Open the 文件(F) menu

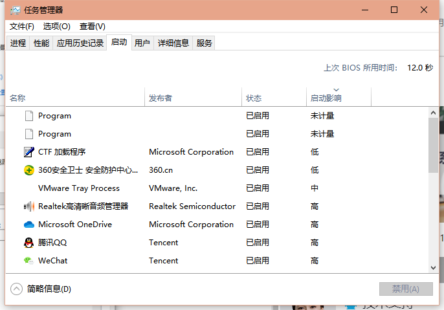[x=22, y=27]
